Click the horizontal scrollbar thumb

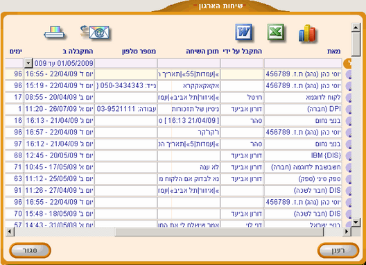click(219, 232)
